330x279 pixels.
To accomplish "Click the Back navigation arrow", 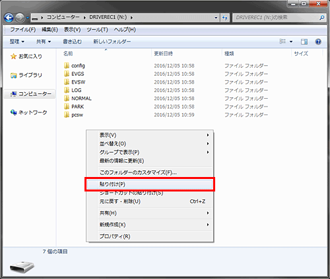I will (9, 18).
